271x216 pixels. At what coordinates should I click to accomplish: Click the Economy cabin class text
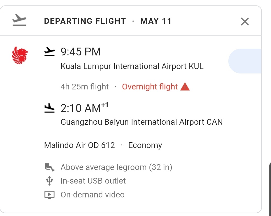(145, 145)
